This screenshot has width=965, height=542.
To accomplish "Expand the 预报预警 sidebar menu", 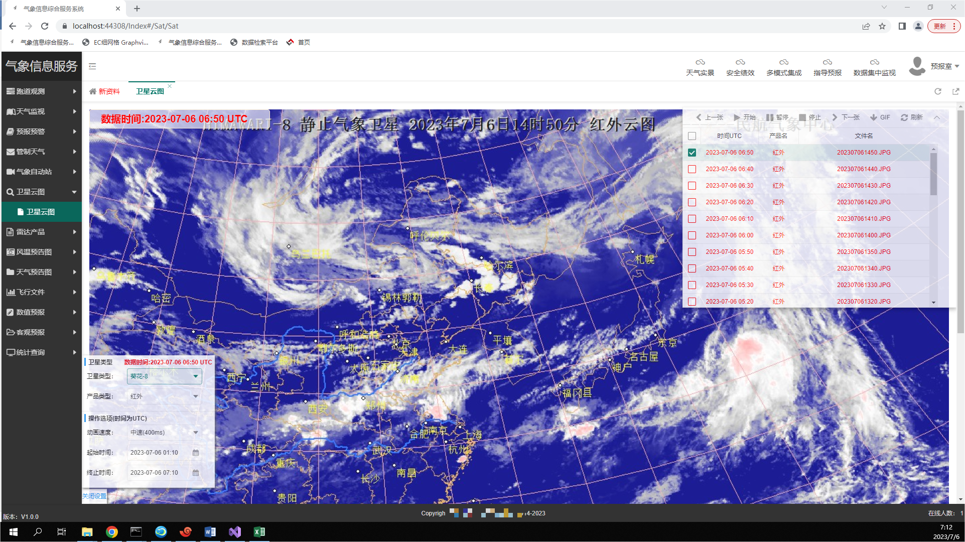I will [x=42, y=131].
